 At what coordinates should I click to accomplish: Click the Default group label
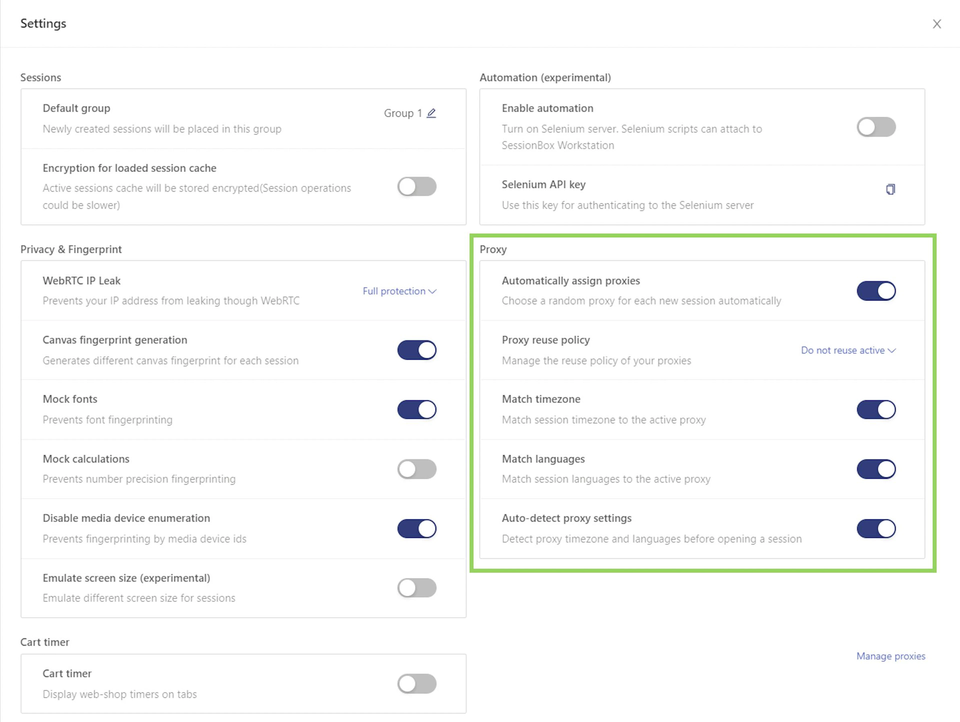tap(76, 108)
